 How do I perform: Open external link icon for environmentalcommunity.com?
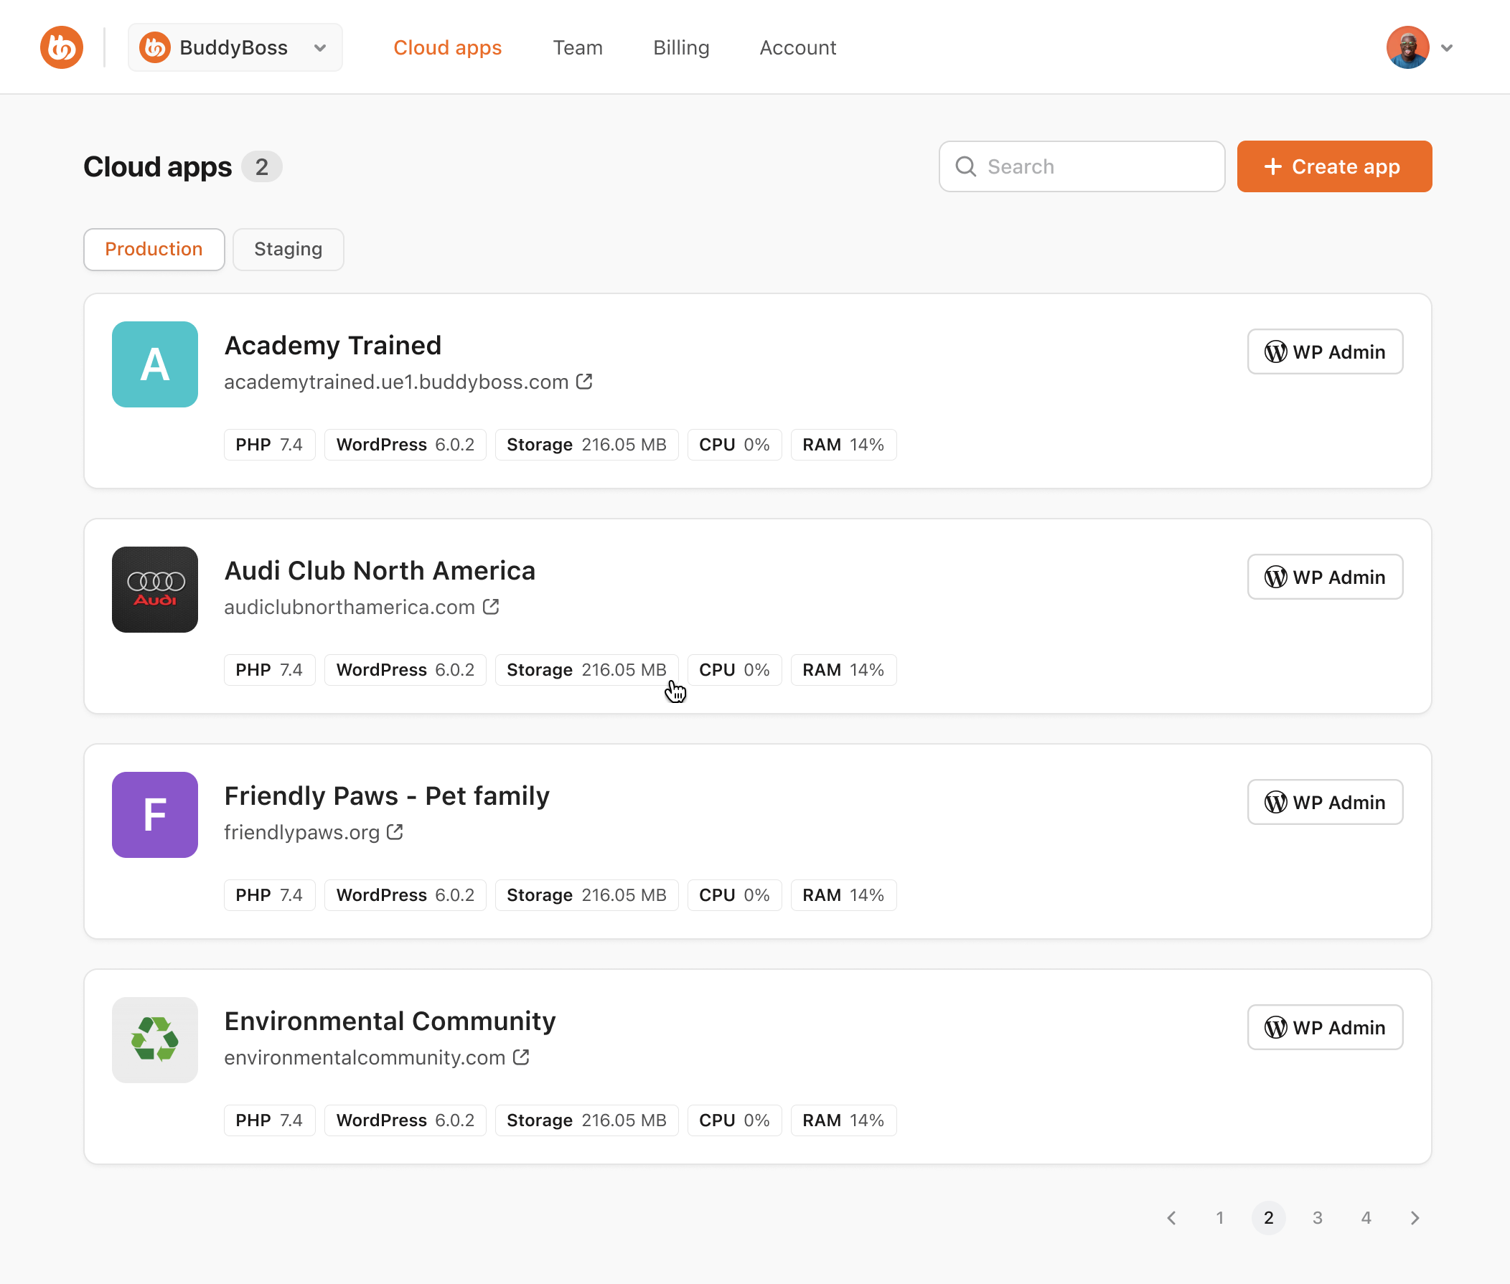click(x=520, y=1057)
